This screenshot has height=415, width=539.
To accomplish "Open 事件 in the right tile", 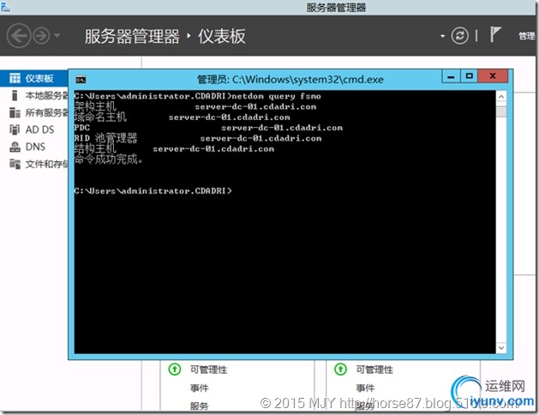I will point(365,388).
